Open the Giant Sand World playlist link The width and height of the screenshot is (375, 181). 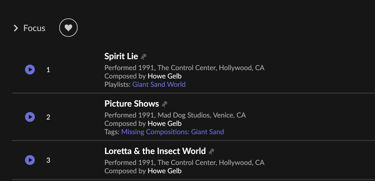pyautogui.click(x=159, y=84)
